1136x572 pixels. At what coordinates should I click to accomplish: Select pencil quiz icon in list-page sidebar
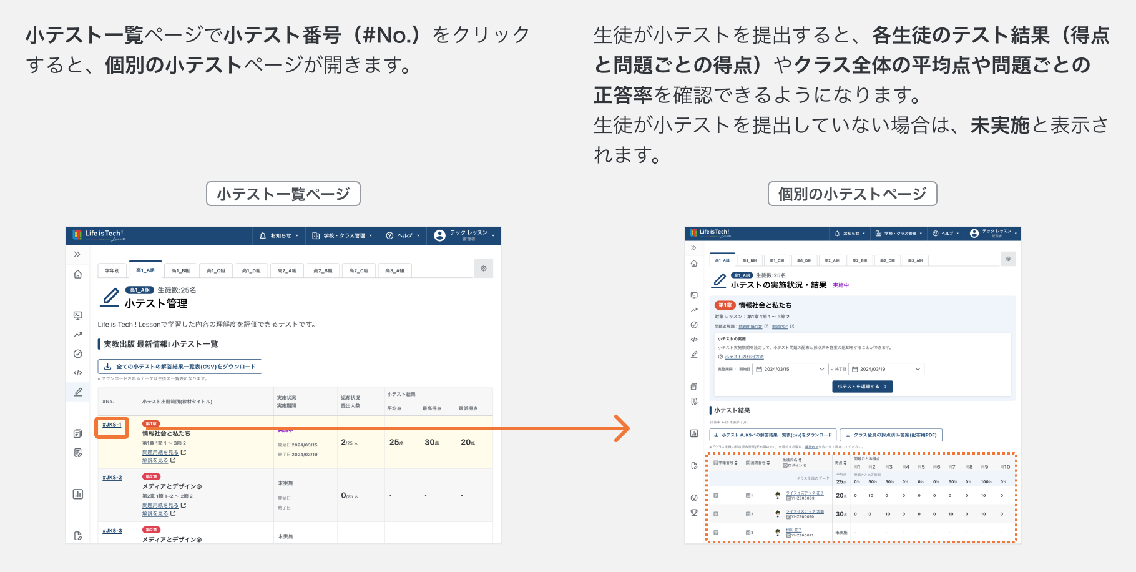click(x=77, y=392)
